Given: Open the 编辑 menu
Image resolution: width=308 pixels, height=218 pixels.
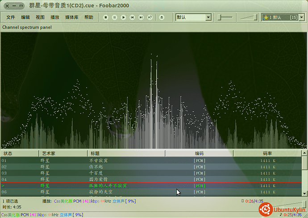Looking at the screenshot, I should pos(25,17).
